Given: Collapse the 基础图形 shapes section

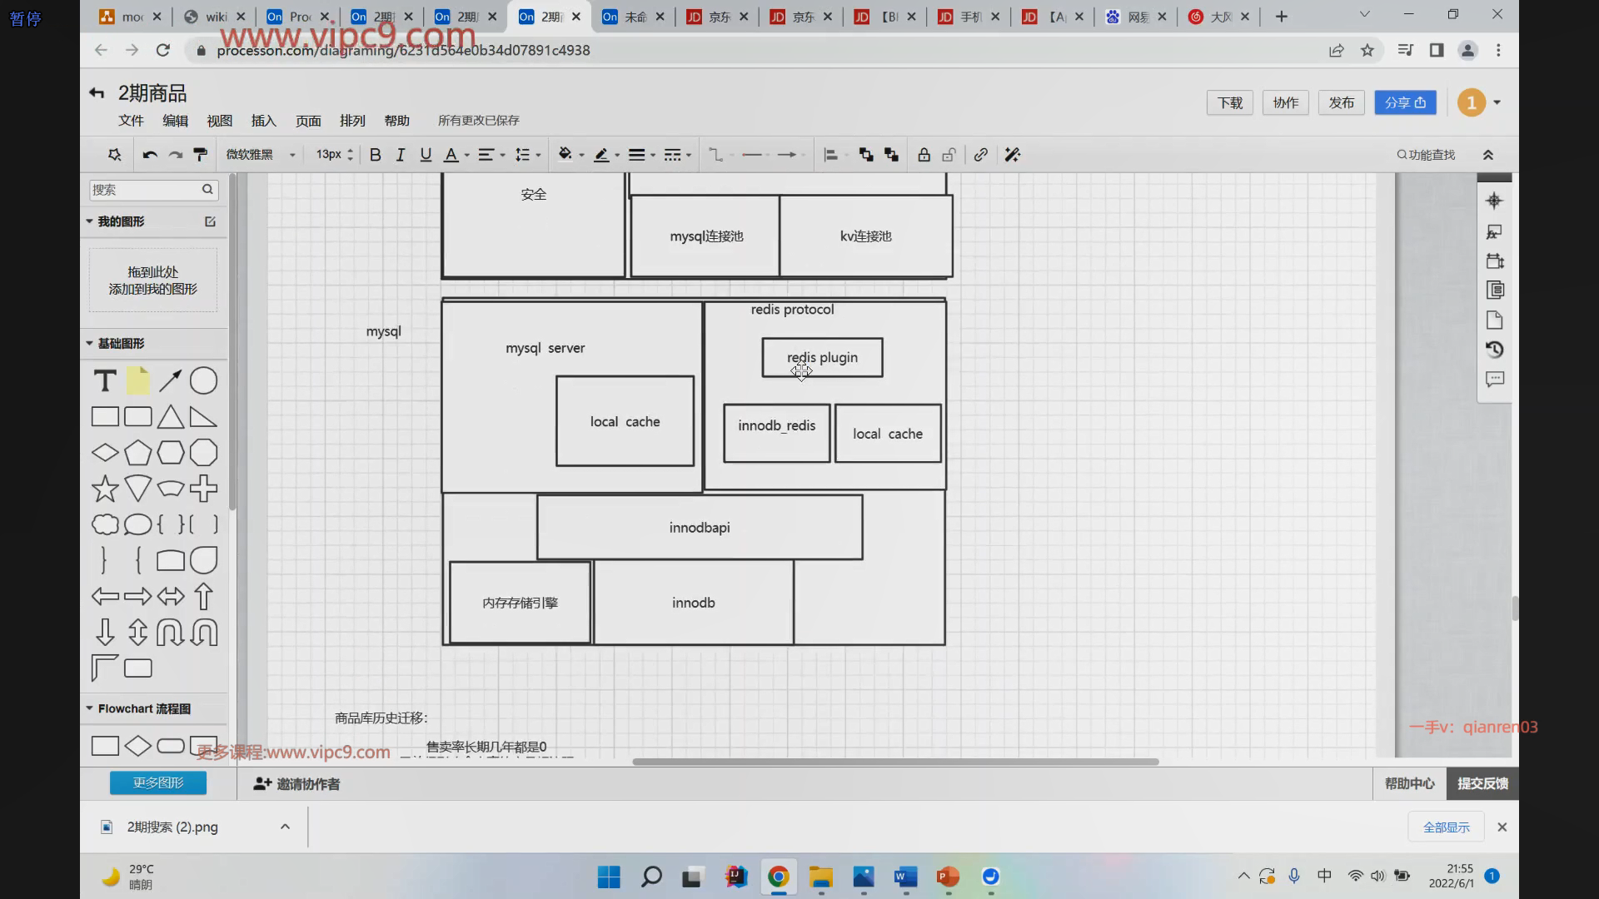Looking at the screenshot, I should [x=90, y=343].
